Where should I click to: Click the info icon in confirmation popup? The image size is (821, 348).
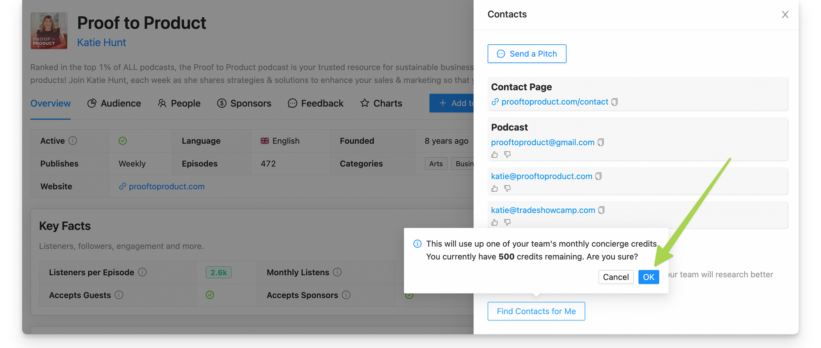tap(417, 244)
